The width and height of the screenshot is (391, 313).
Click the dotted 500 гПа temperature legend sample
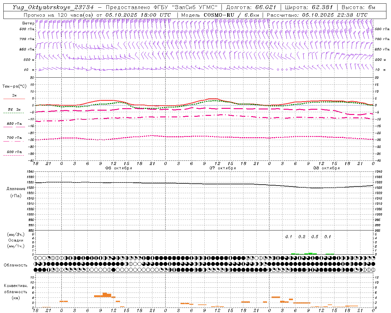13,155
